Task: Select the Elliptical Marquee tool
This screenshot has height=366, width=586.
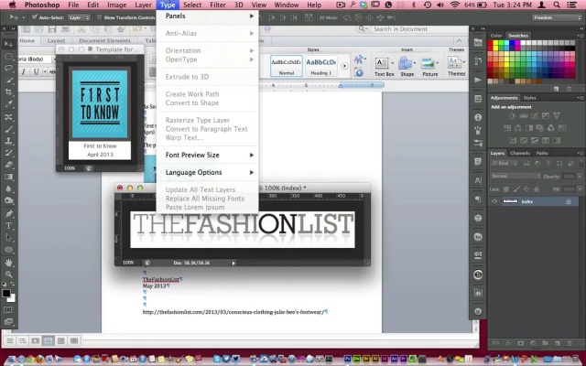Action: (x=8, y=57)
